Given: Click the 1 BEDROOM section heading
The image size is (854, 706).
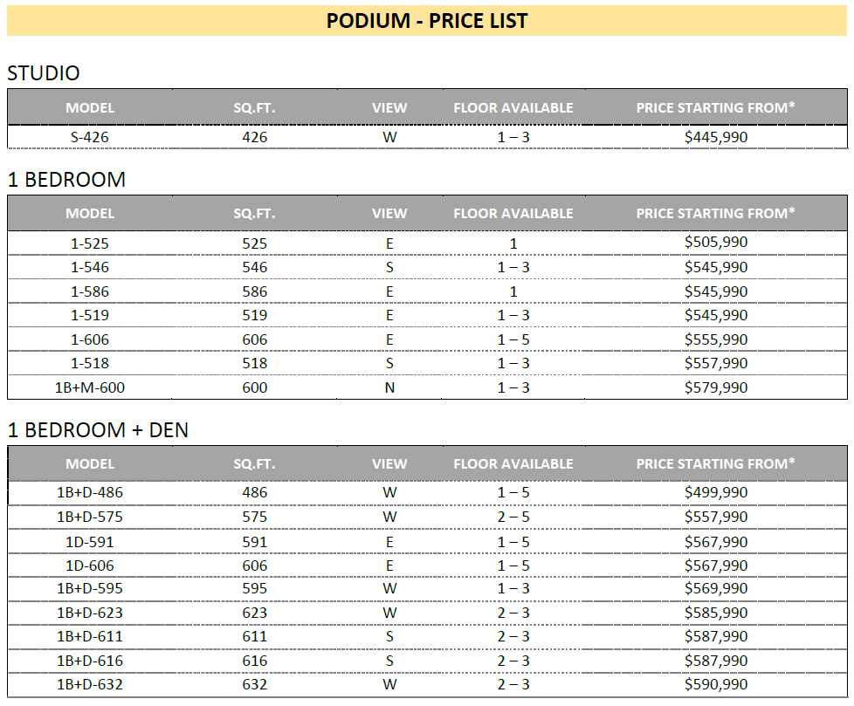Looking at the screenshot, I should coord(66,180).
